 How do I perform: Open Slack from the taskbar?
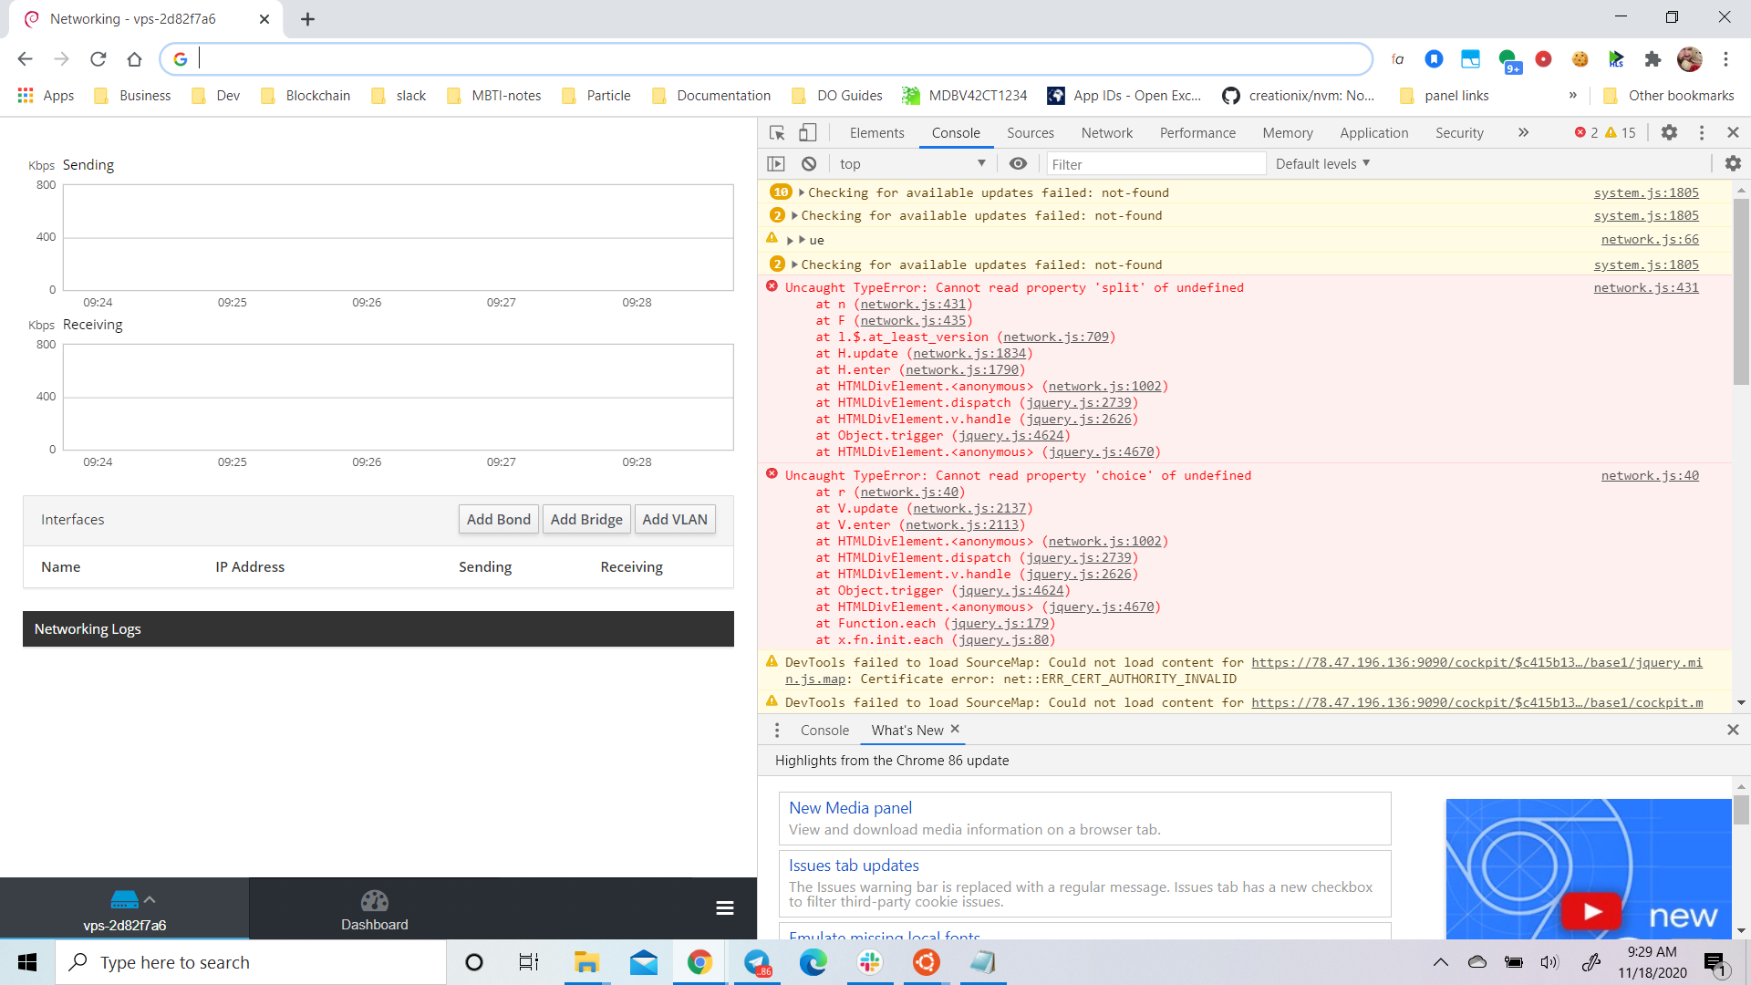click(x=870, y=962)
